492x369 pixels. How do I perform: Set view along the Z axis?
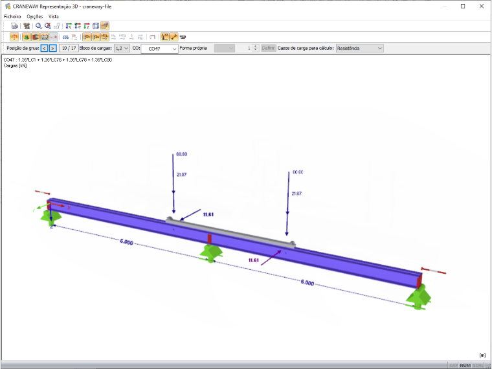(87, 26)
